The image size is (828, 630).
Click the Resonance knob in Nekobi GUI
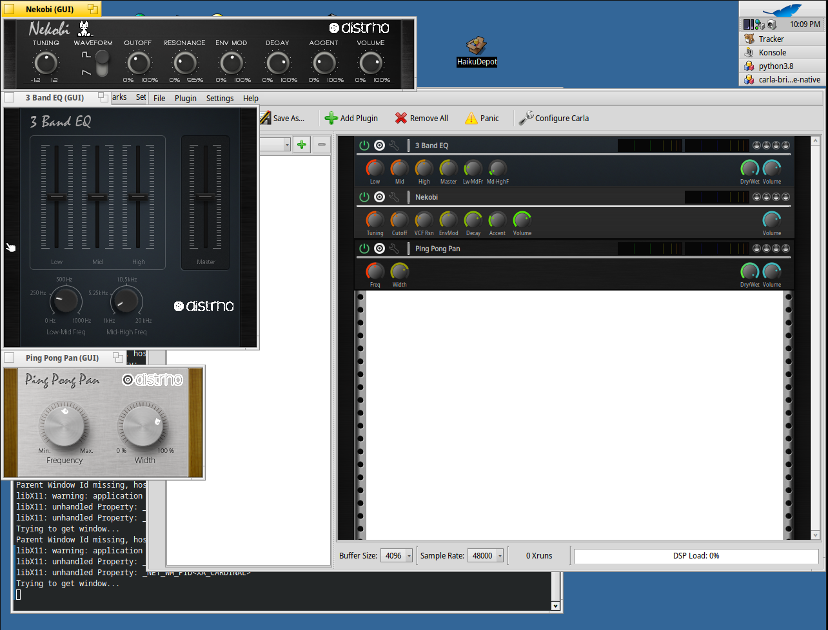[x=184, y=63]
